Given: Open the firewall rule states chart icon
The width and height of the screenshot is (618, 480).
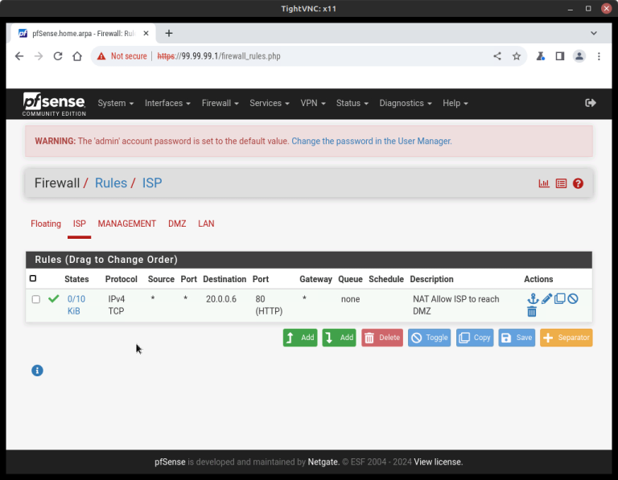Looking at the screenshot, I should pos(544,183).
